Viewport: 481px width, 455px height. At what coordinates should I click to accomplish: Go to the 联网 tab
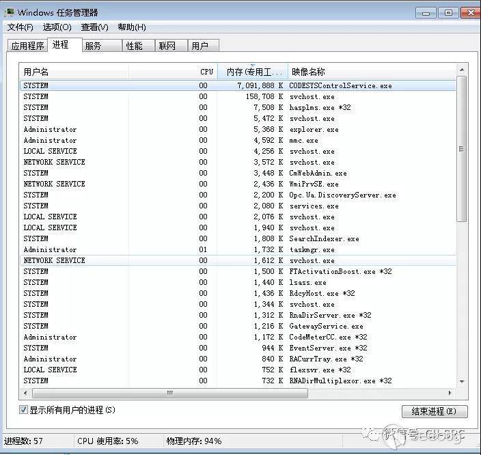coord(171,46)
